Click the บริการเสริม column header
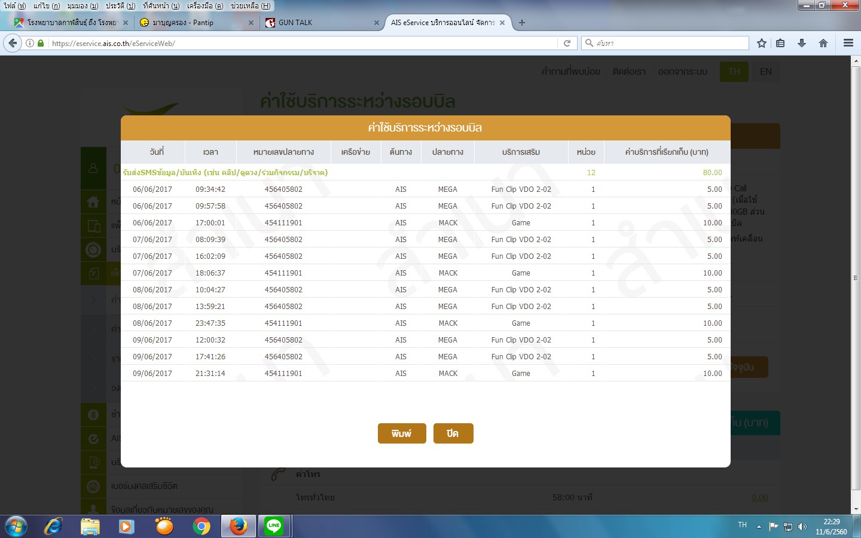This screenshot has width=861, height=538. pyautogui.click(x=521, y=152)
